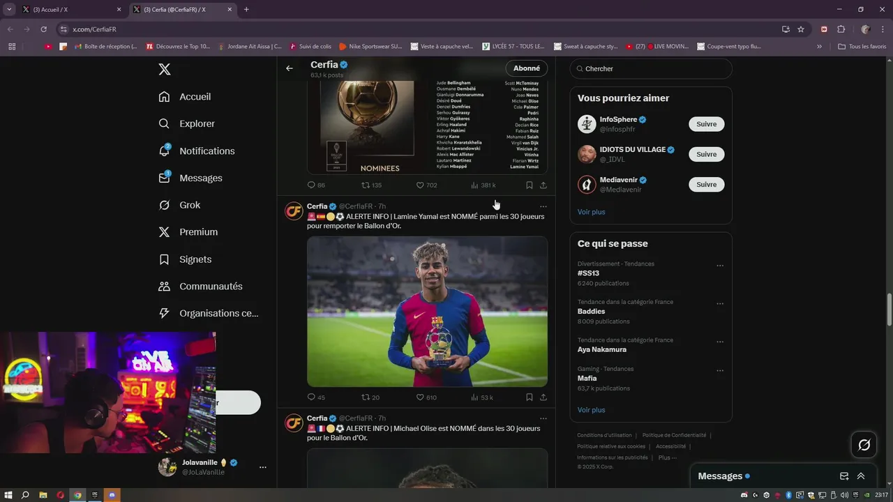
Task: Open more options on Michael Olise post
Action: click(543, 419)
